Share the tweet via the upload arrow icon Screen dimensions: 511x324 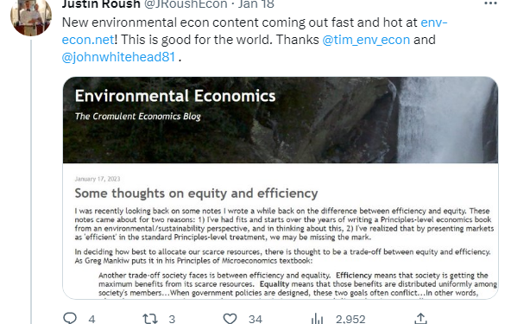point(420,318)
